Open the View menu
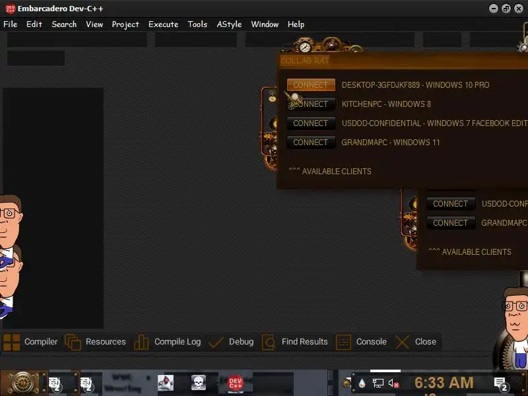Image resolution: width=528 pixels, height=396 pixels. pos(94,24)
